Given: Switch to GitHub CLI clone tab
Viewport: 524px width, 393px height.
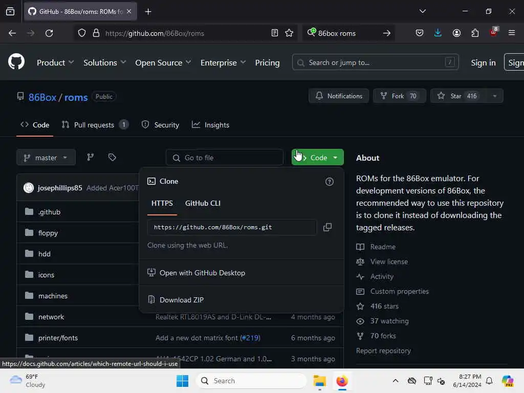Looking at the screenshot, I should [203, 203].
